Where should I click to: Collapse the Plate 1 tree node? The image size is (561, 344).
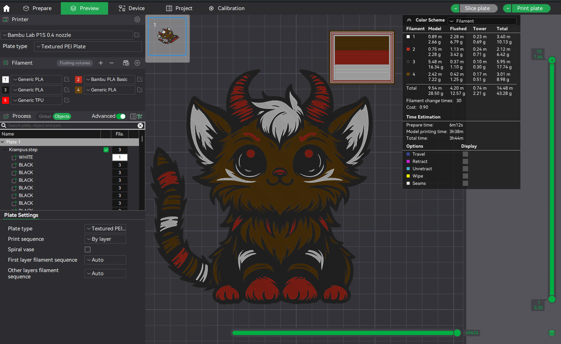click(2, 142)
